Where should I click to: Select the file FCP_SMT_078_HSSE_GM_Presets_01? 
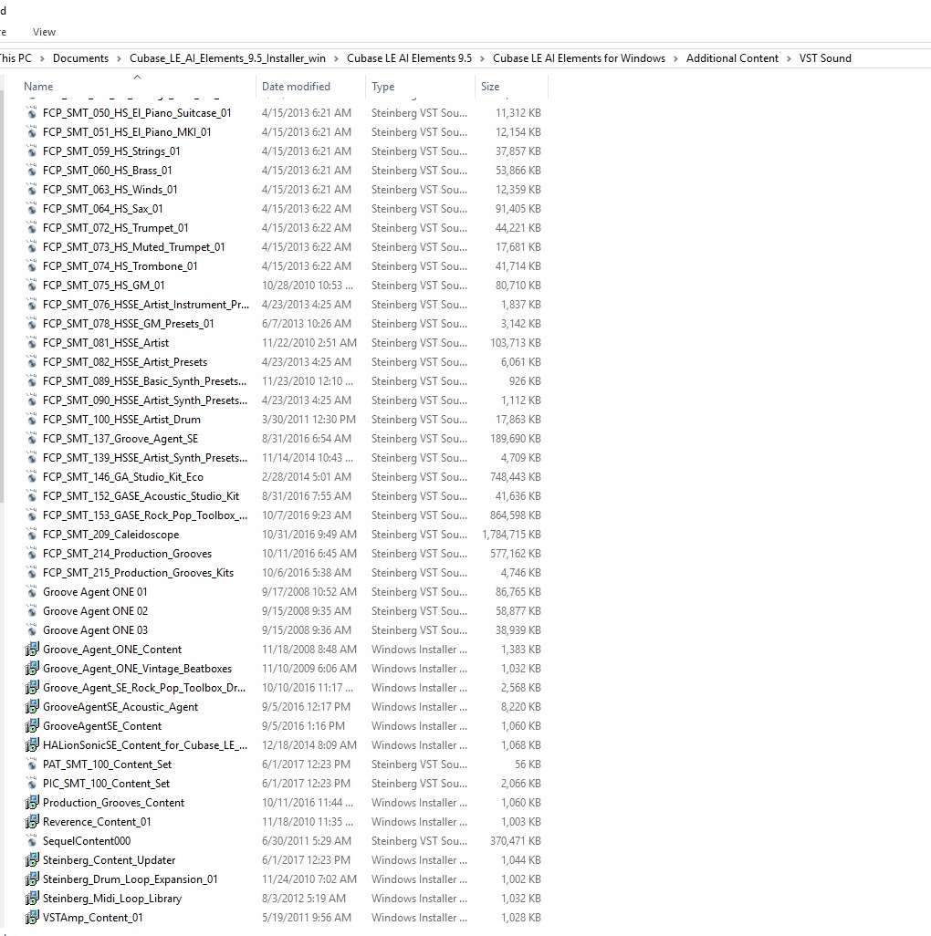[128, 324]
